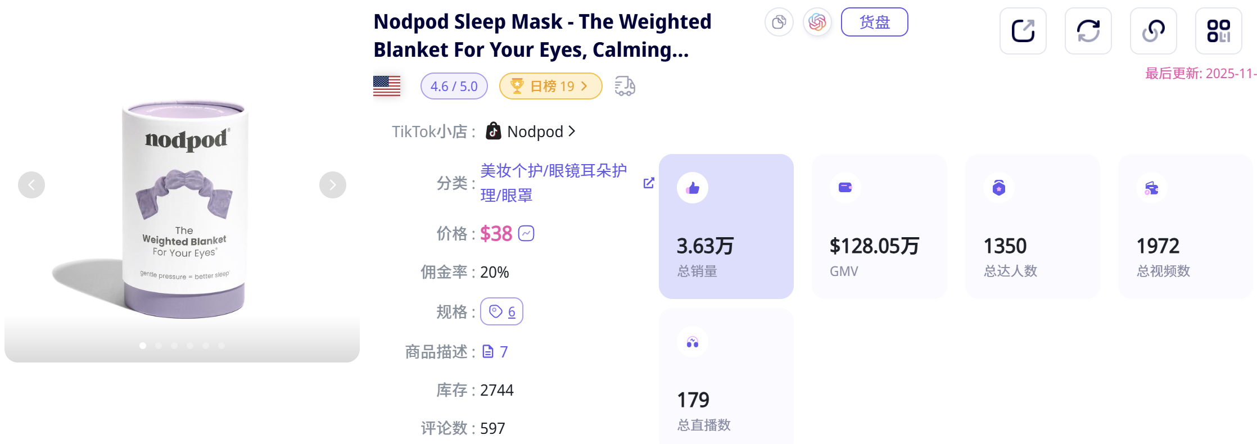Click the copy icon next to product title
This screenshot has width=1257, height=444.
pos(780,22)
